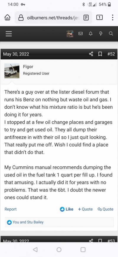Tap the browser home icon
The width and height of the screenshot is (118, 257).
click(8, 17)
